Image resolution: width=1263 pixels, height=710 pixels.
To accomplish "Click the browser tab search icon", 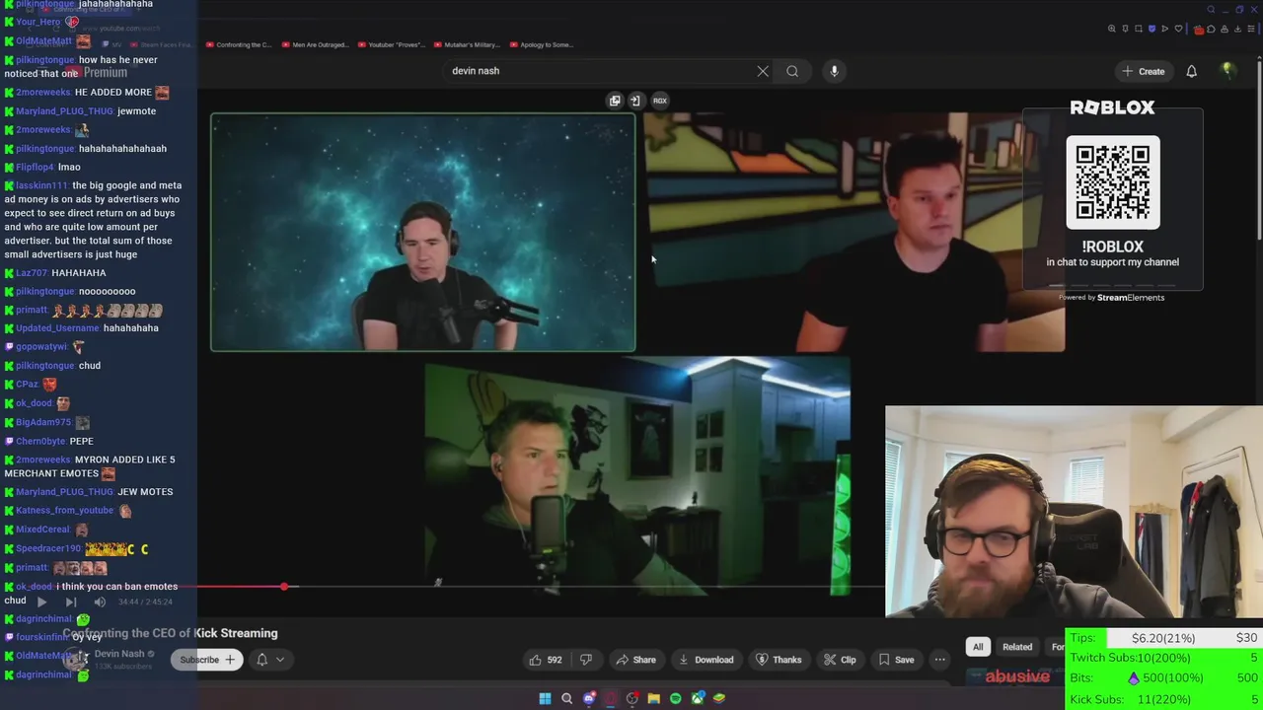I will 1211,10.
